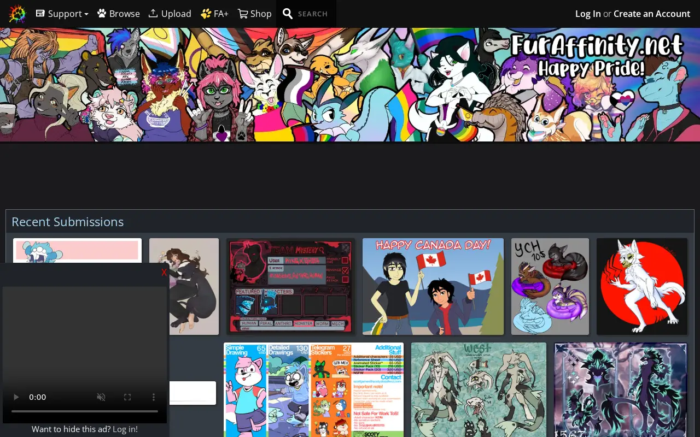Open the Support dropdown menu
Viewport: 700px width, 437px height.
(x=62, y=14)
